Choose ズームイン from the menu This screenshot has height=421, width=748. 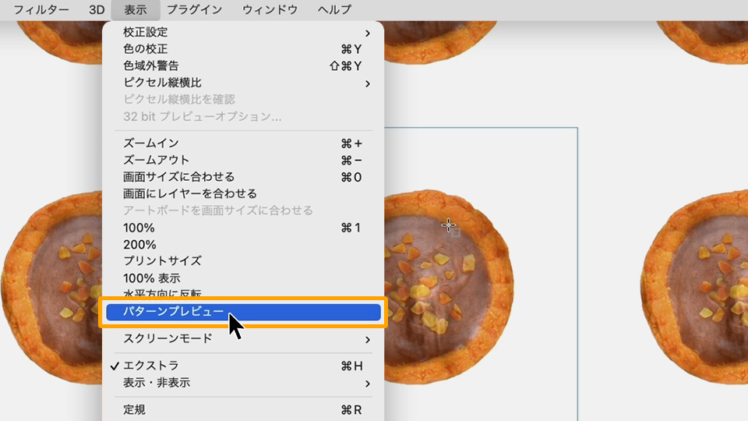point(243,143)
